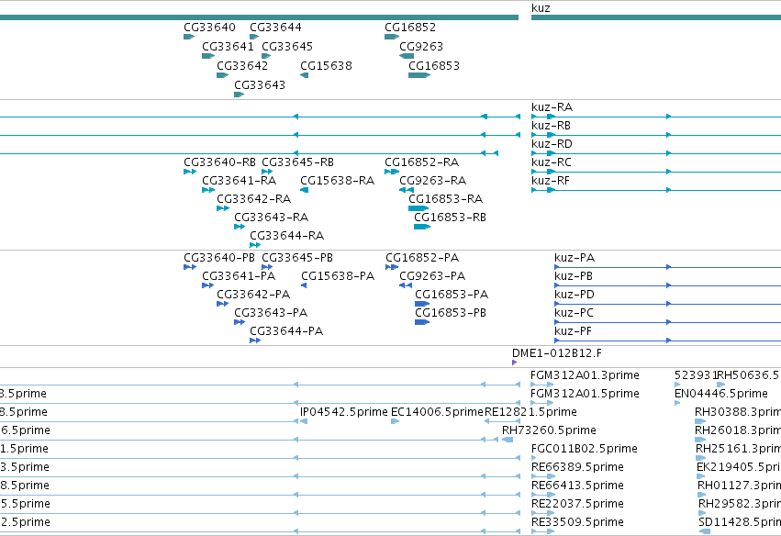Click the CG16852-RA transcript label
This screenshot has width=781, height=536.
point(422,162)
